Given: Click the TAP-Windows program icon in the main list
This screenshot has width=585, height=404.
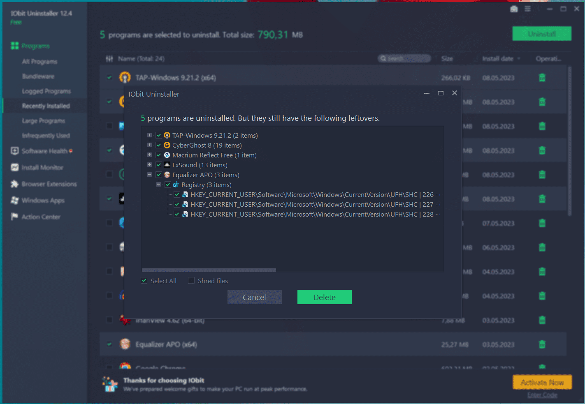Looking at the screenshot, I should point(125,77).
